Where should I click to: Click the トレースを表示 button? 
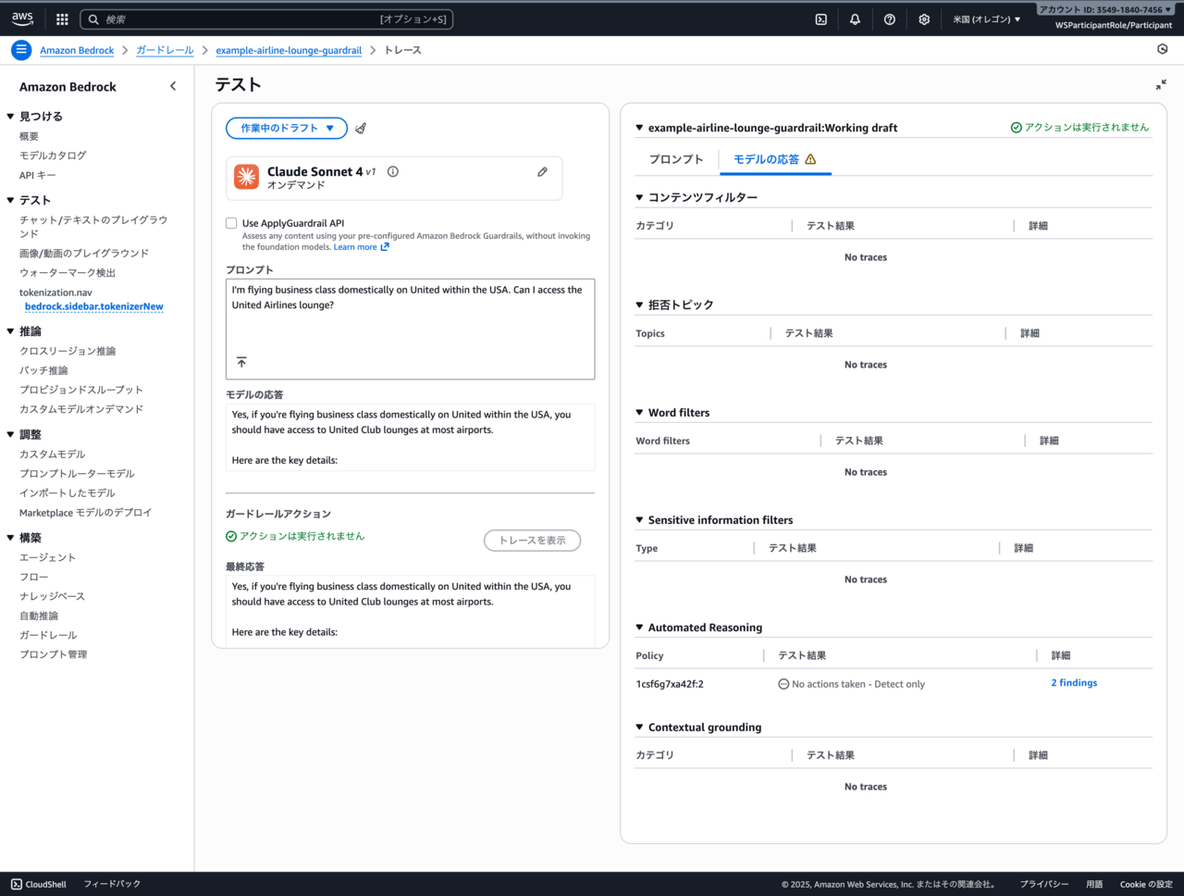pyautogui.click(x=532, y=541)
